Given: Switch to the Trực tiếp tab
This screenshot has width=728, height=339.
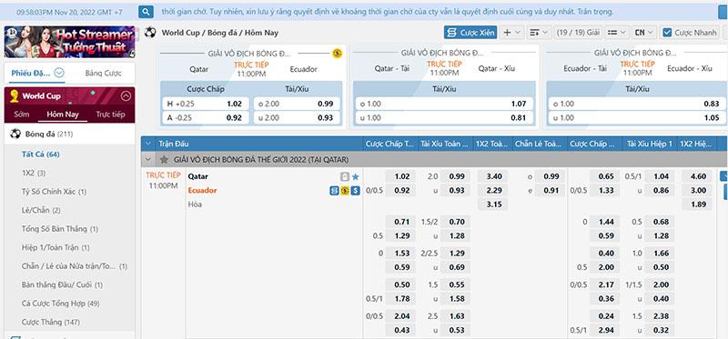Looking at the screenshot, I should tap(110, 115).
